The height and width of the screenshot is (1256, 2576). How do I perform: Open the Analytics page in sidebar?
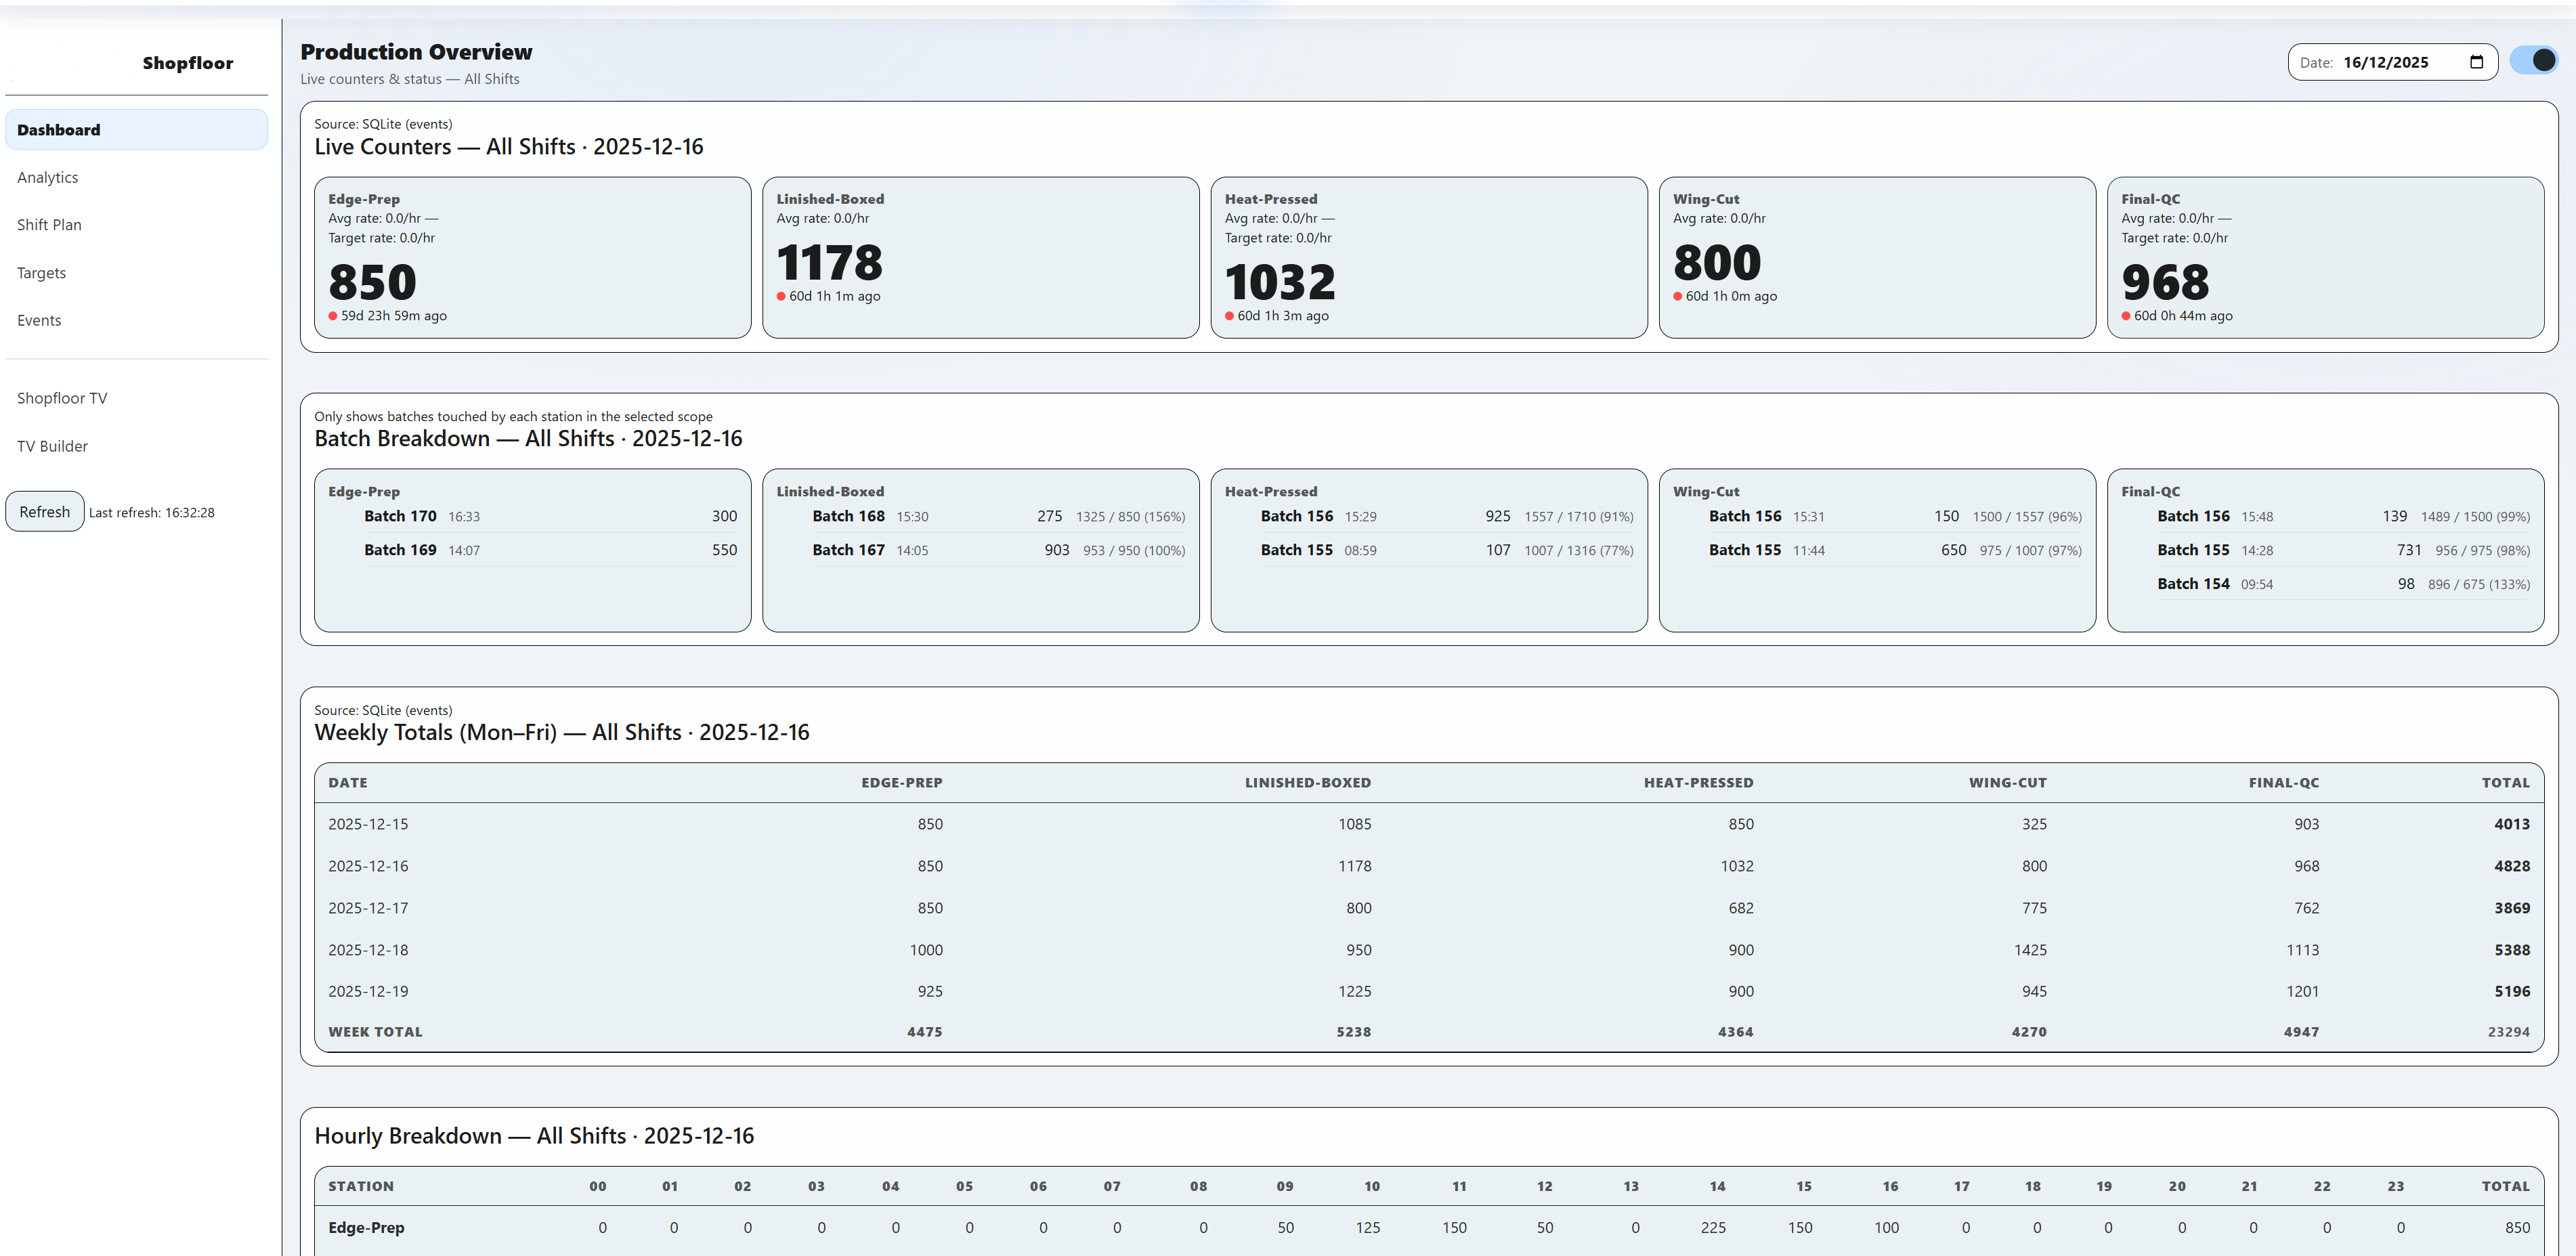tap(48, 177)
